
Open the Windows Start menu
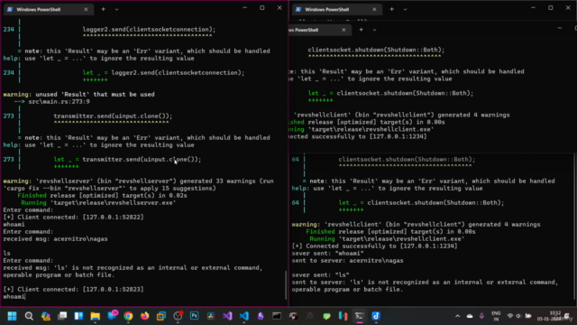(x=12, y=316)
